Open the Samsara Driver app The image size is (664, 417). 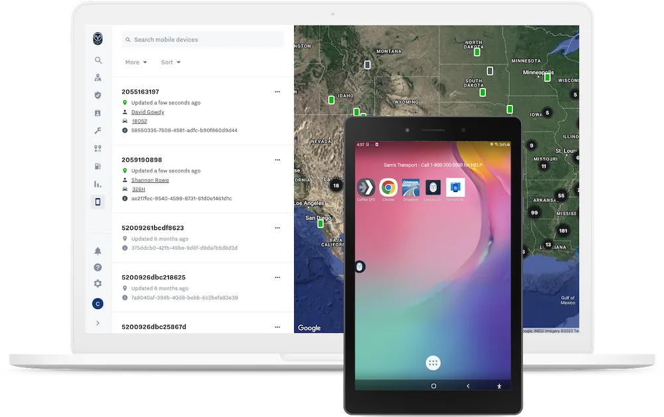(432, 188)
